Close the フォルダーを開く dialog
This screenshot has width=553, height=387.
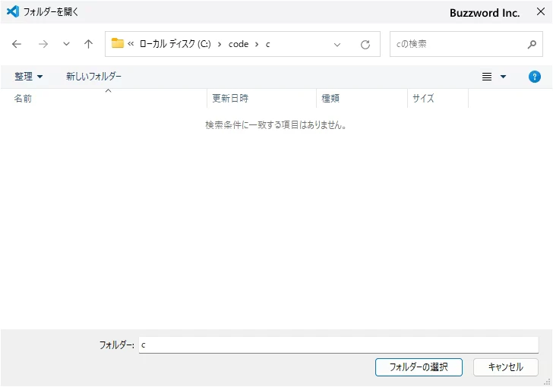click(541, 11)
